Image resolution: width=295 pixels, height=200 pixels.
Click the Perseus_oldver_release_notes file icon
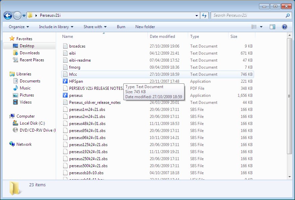tap(65, 103)
